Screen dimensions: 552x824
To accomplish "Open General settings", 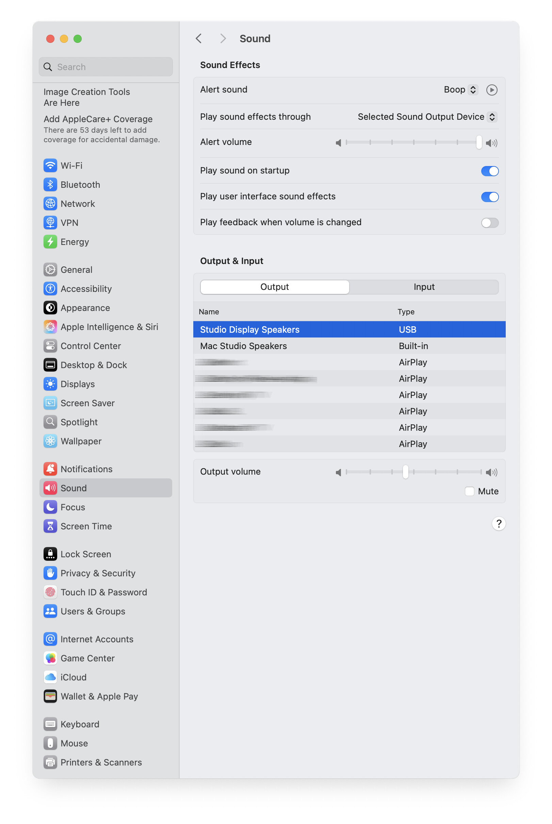I will 105,270.
